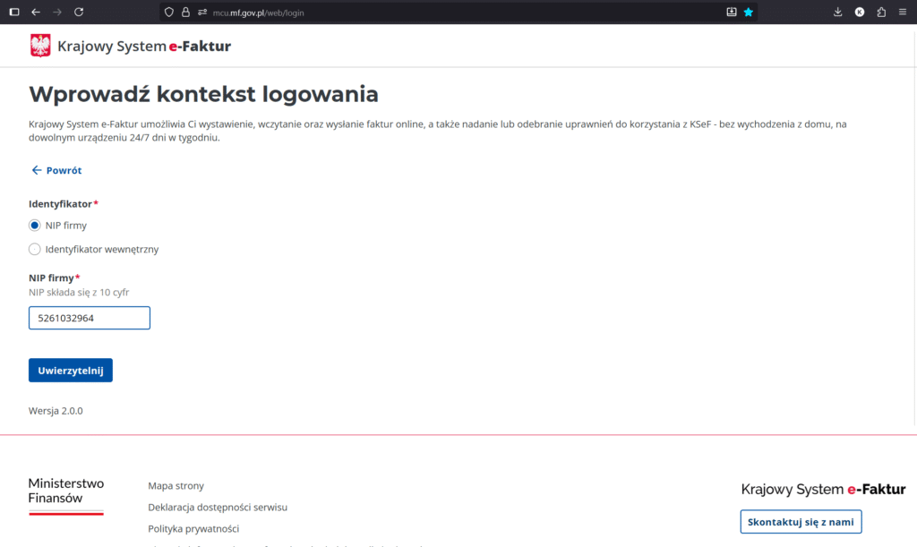Open the extensions puzzle icon

click(x=881, y=12)
